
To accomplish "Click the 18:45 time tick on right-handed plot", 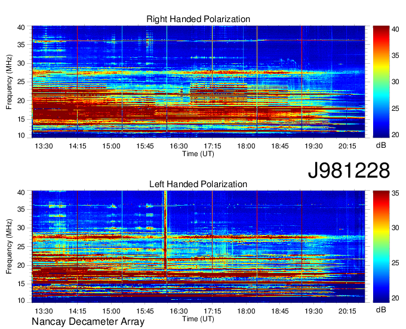I will pos(280,146).
